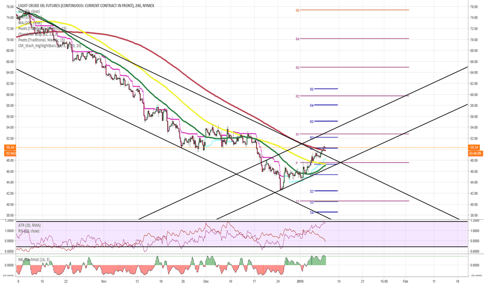
Task: Click the 24 date label on time axis
Action: (278, 281)
